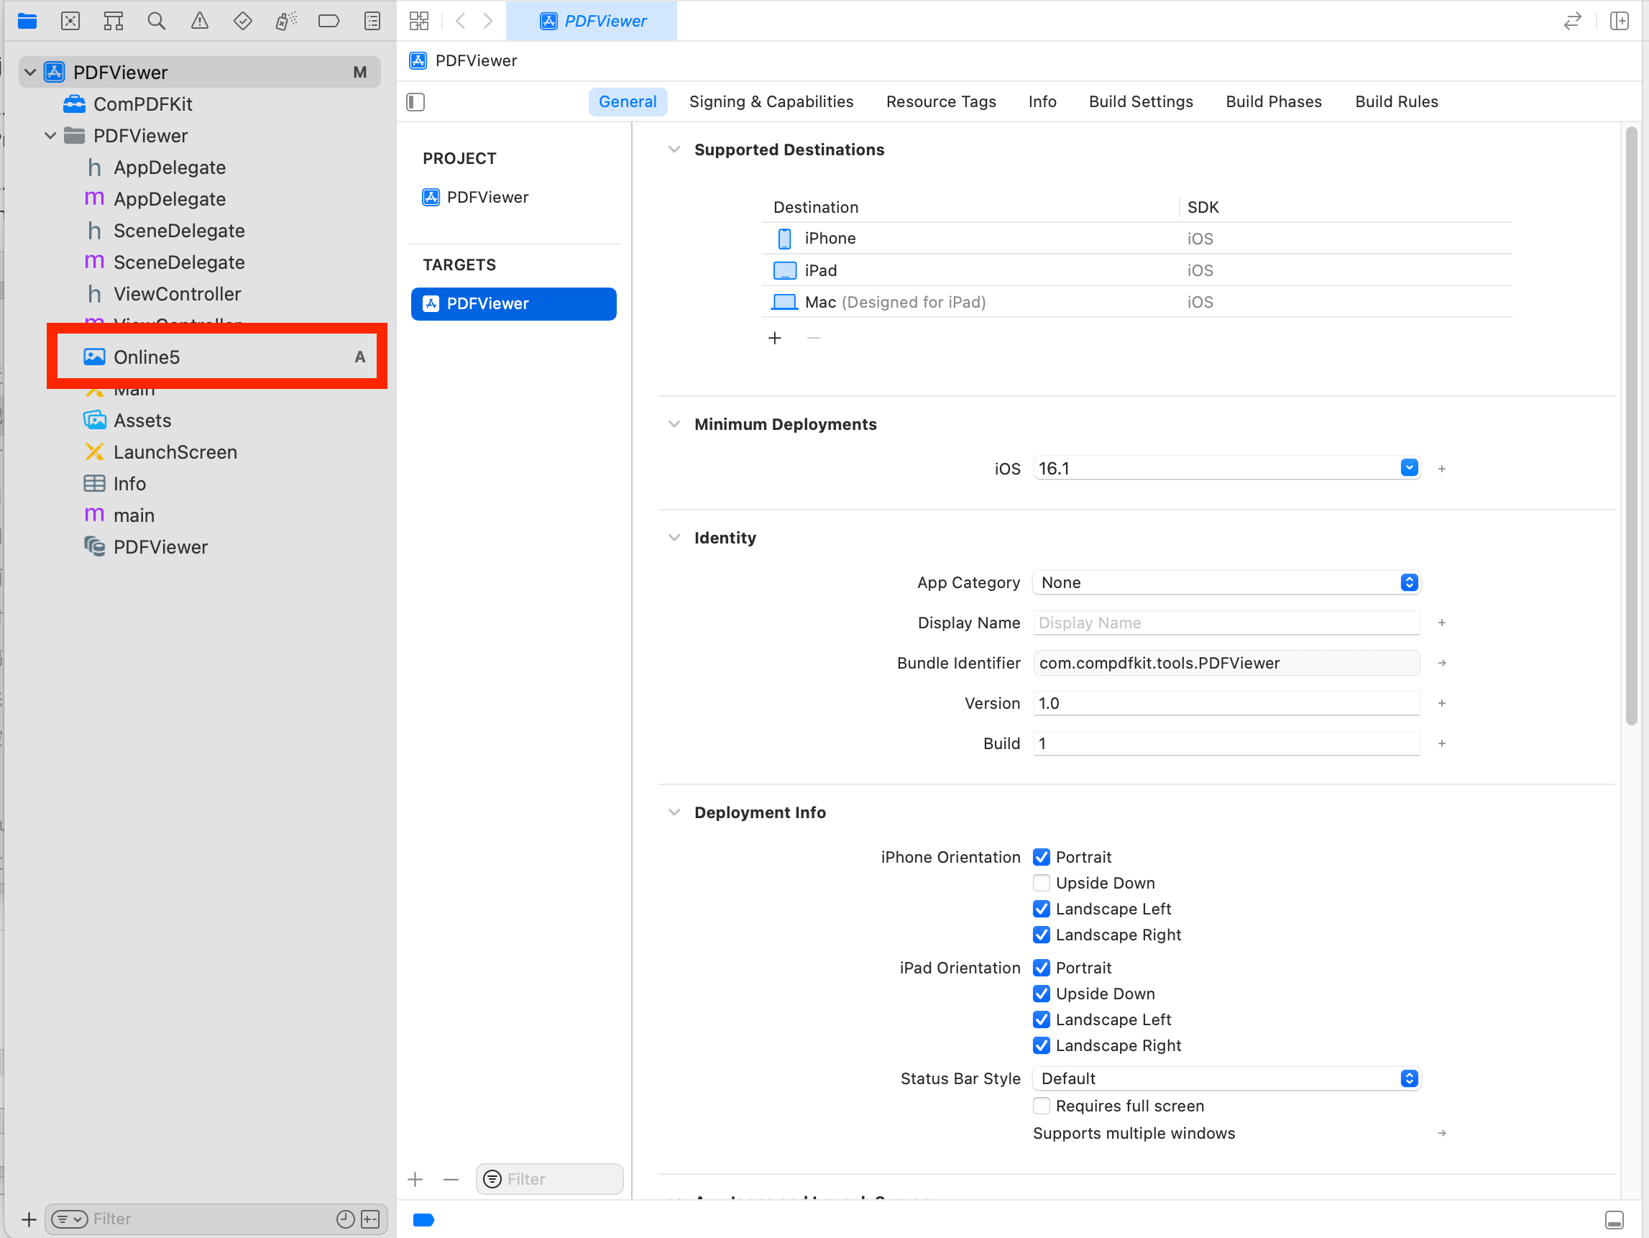Toggle Portrait orientation for iPhone
Screen dimensions: 1649x1238
click(1042, 856)
